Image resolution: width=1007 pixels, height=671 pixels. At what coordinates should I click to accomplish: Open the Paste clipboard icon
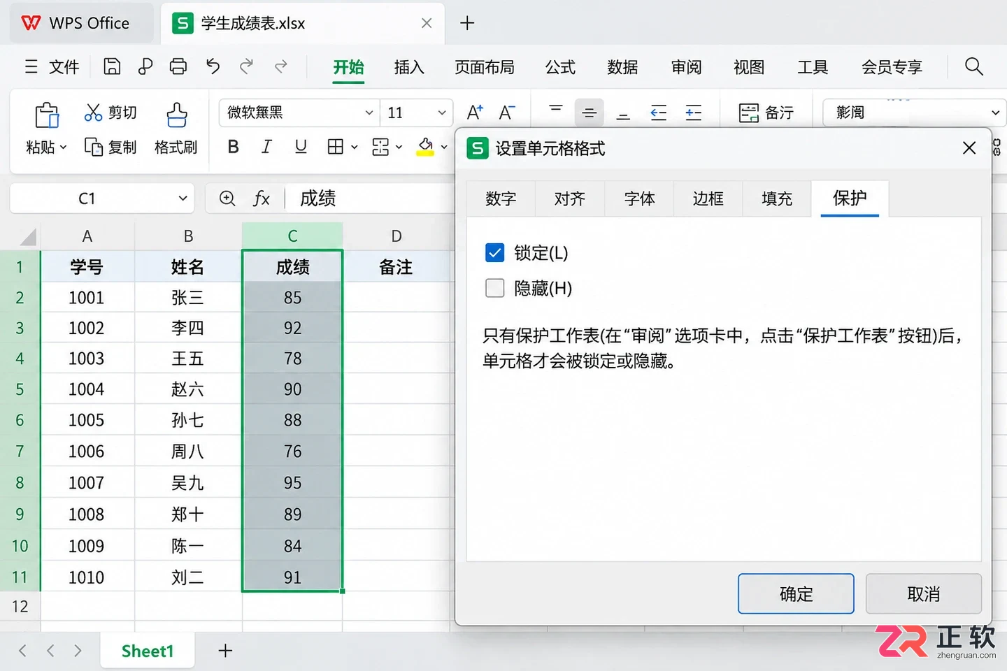click(x=47, y=115)
